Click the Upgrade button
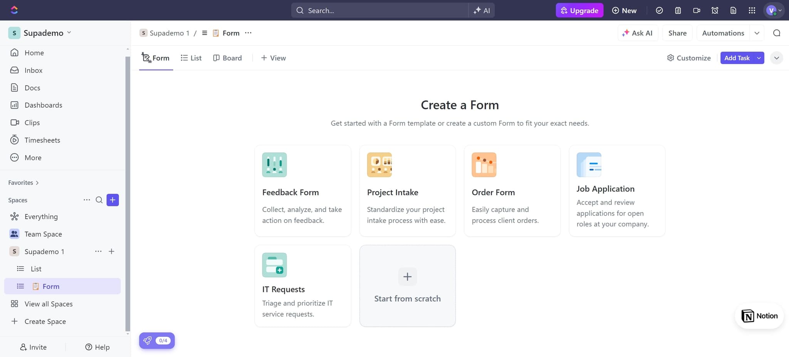 click(579, 10)
